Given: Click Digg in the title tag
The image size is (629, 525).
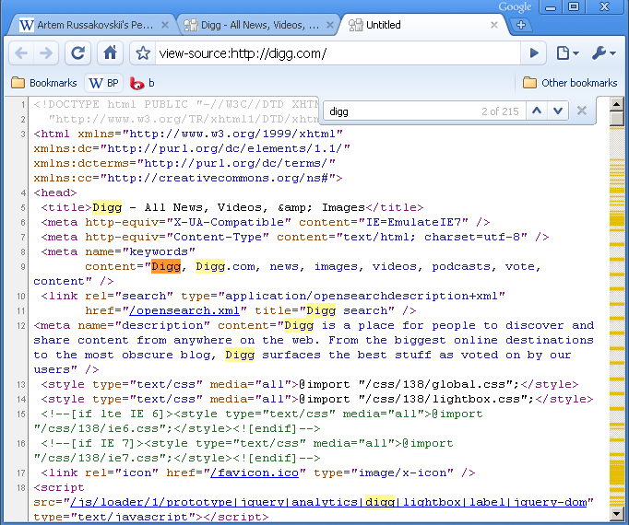Looking at the screenshot, I should pos(107,207).
